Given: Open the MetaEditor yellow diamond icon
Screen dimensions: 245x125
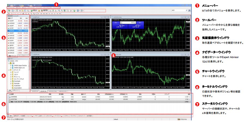Looking at the screenshot, I should 39,11.
